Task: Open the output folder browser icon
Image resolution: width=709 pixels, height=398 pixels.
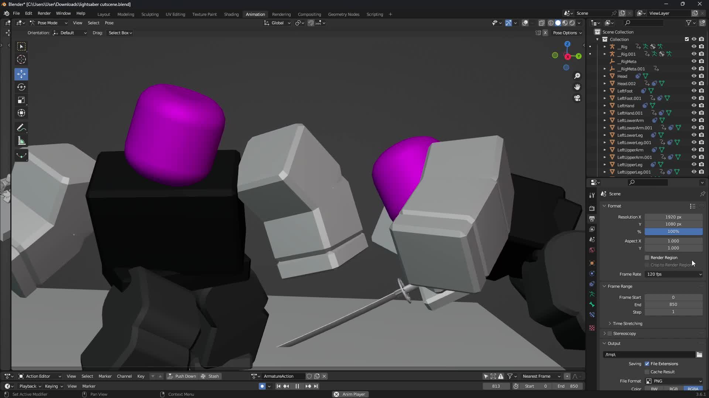Action: point(699,355)
